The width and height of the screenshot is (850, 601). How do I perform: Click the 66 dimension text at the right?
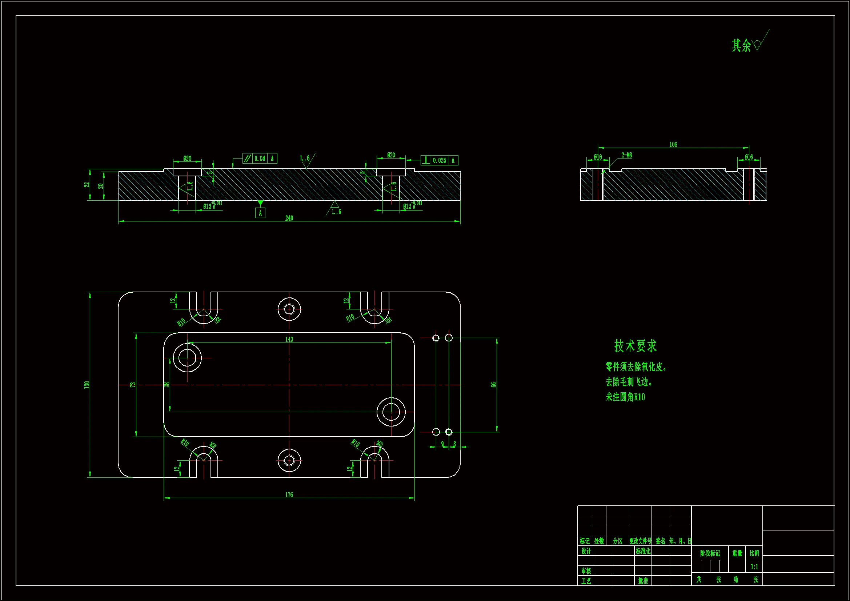(493, 385)
